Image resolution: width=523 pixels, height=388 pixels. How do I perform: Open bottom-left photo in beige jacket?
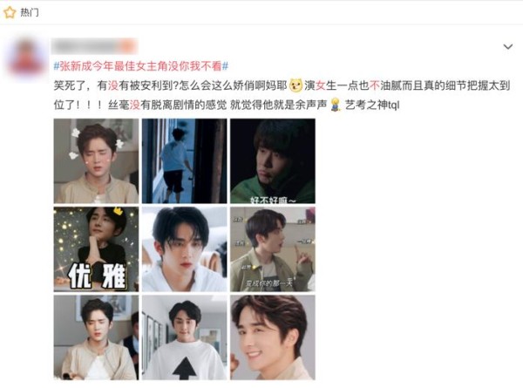pos(96,337)
